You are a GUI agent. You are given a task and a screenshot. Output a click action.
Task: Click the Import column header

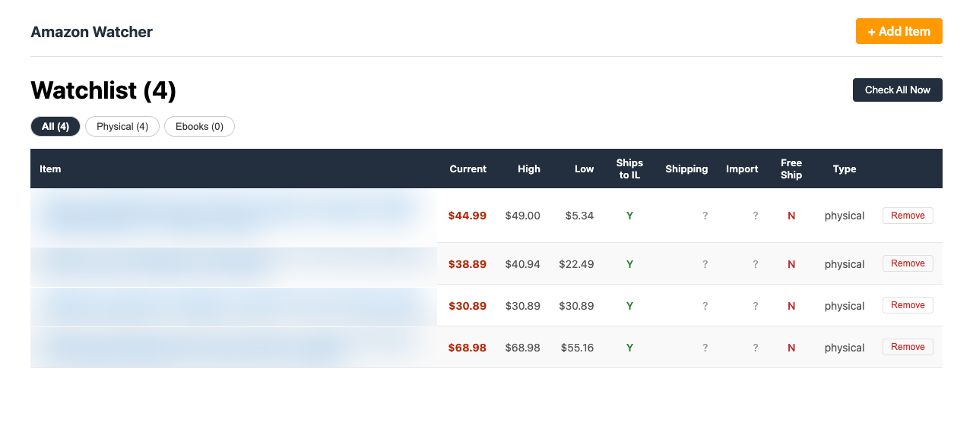coord(742,169)
